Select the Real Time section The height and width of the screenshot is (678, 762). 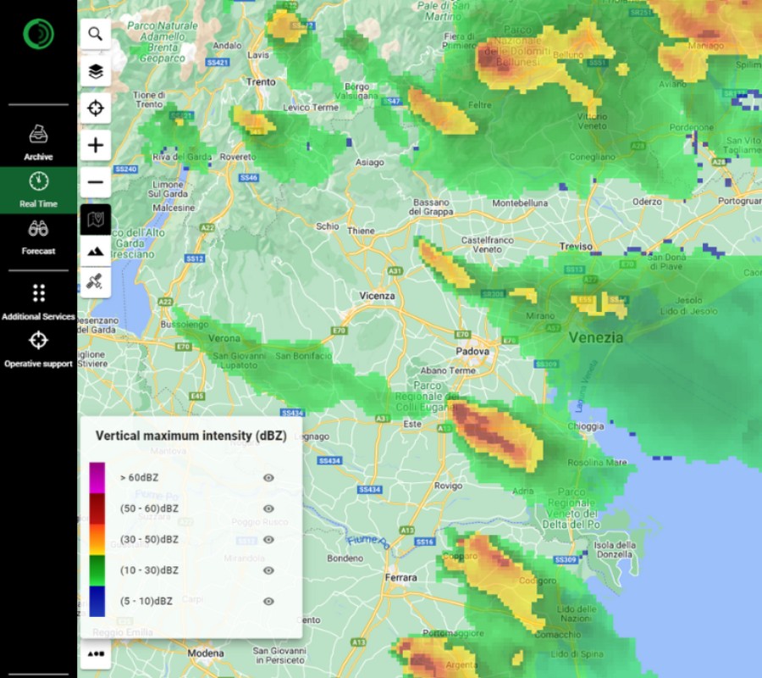point(38,190)
